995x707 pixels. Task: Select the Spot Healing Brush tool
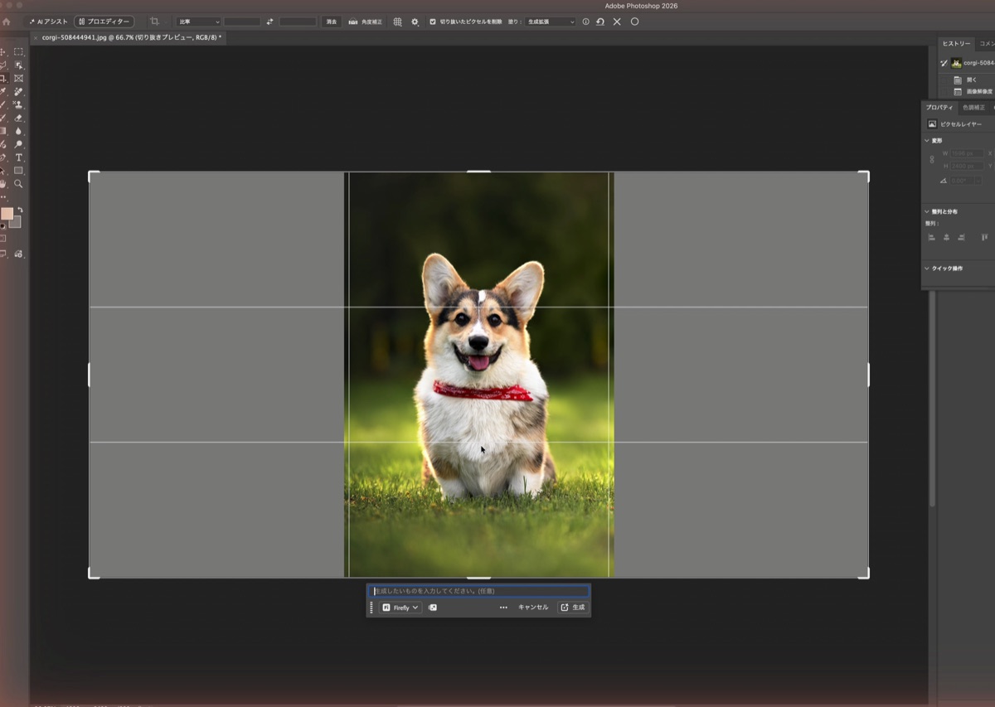18,91
